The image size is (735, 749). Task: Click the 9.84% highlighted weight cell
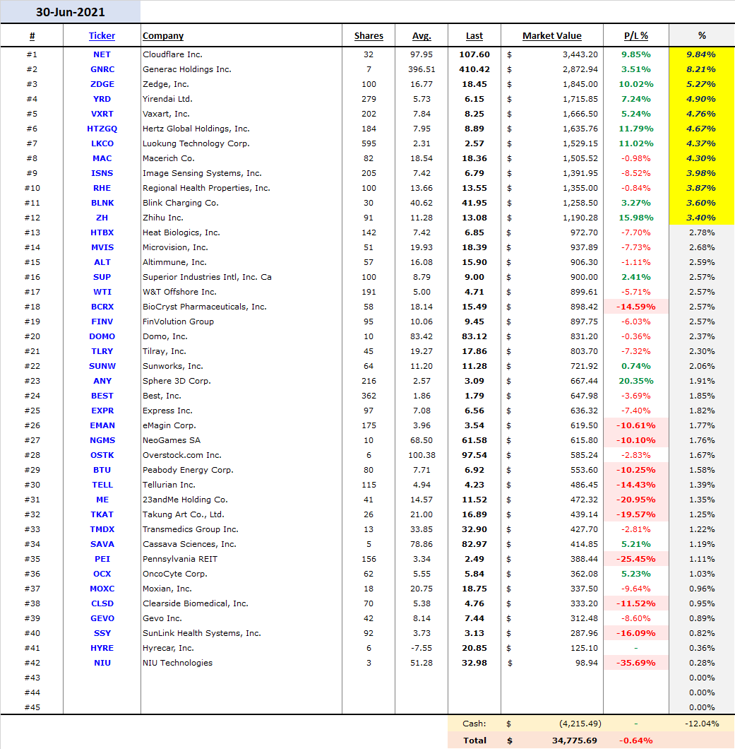point(702,54)
